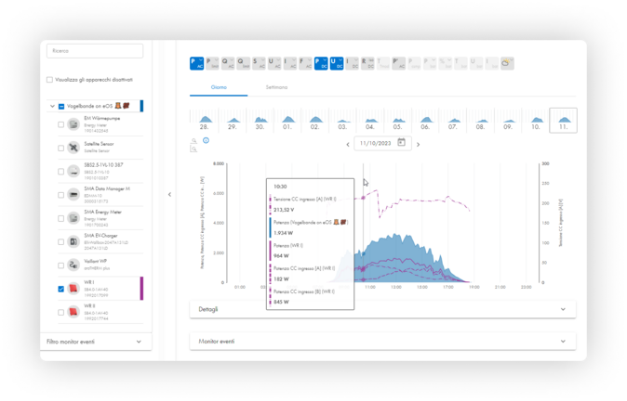The image size is (627, 401).
Task: Enable 'Visualizza gli apparecchi disattivati' checkbox
Action: pyautogui.click(x=50, y=80)
